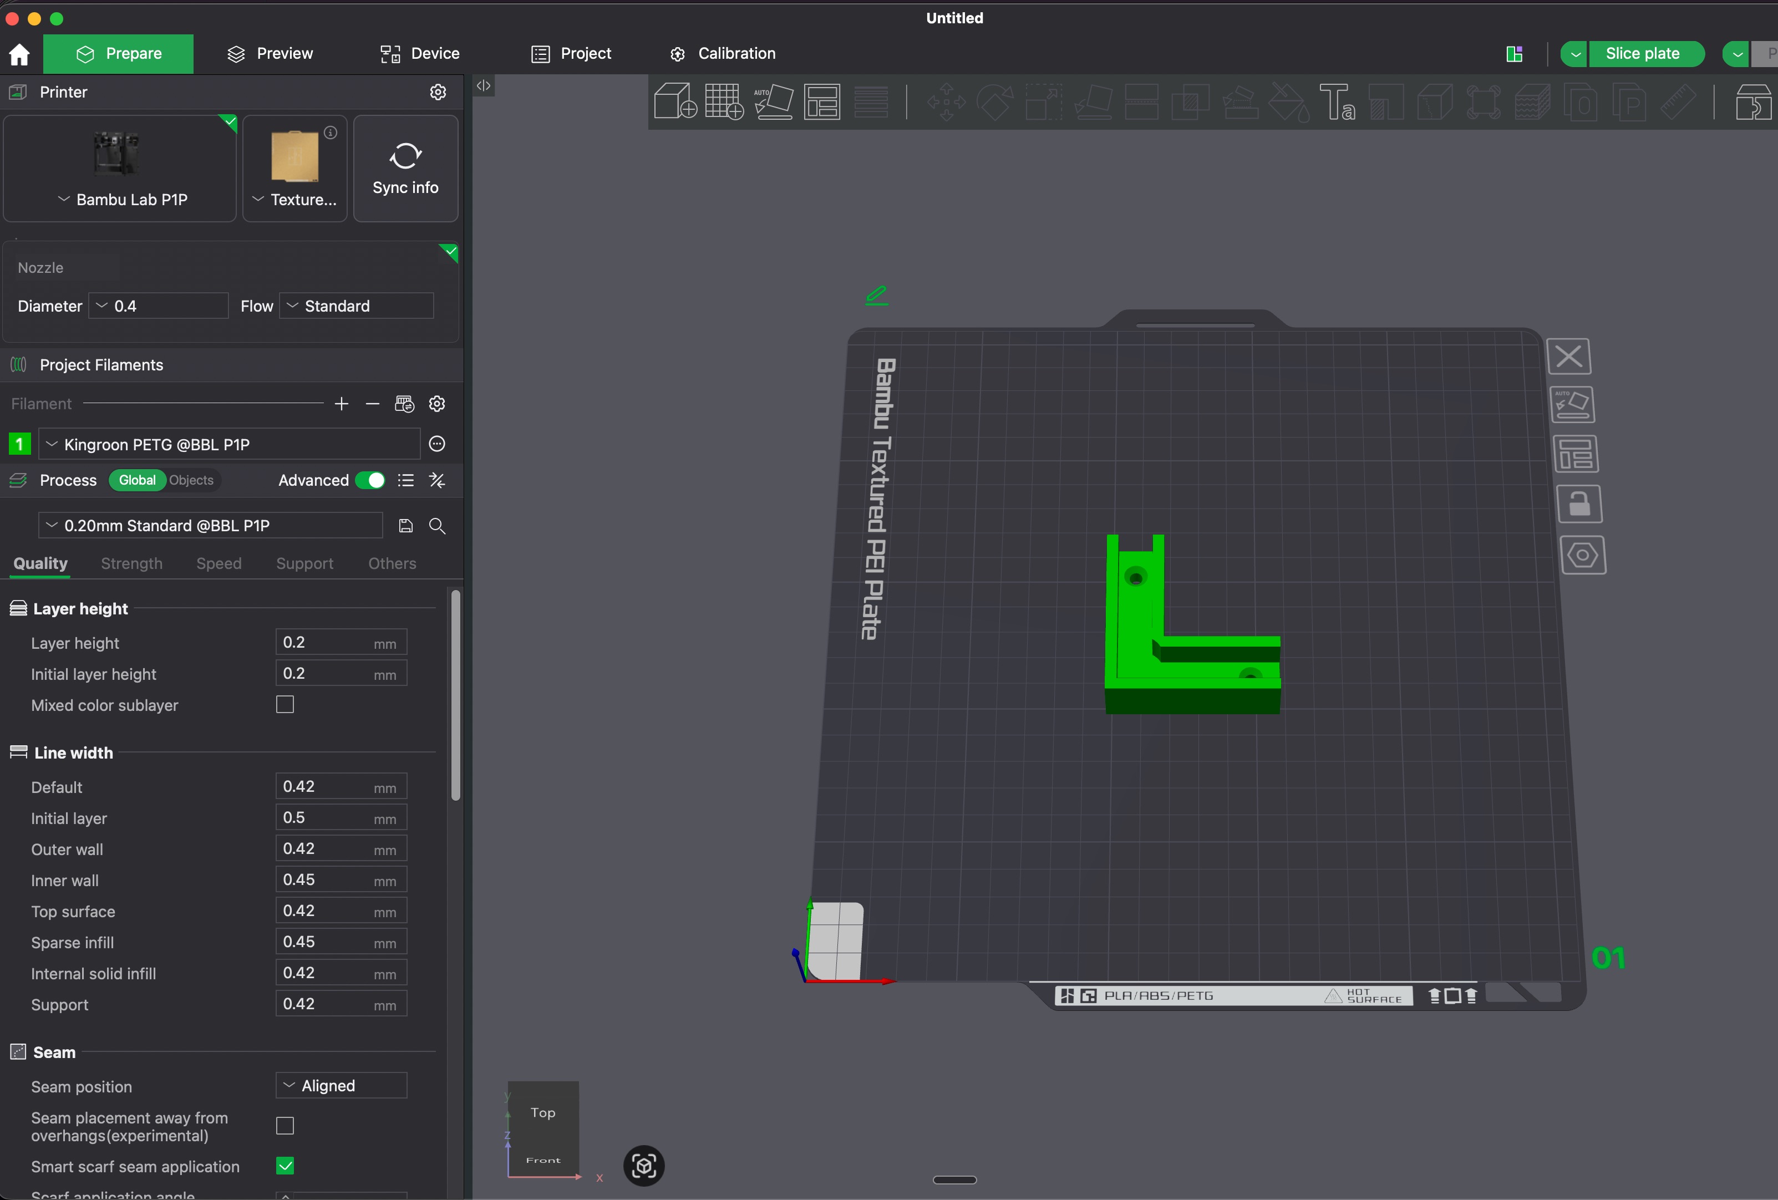Search process settings magnifier icon
The image size is (1778, 1200).
pyautogui.click(x=437, y=526)
